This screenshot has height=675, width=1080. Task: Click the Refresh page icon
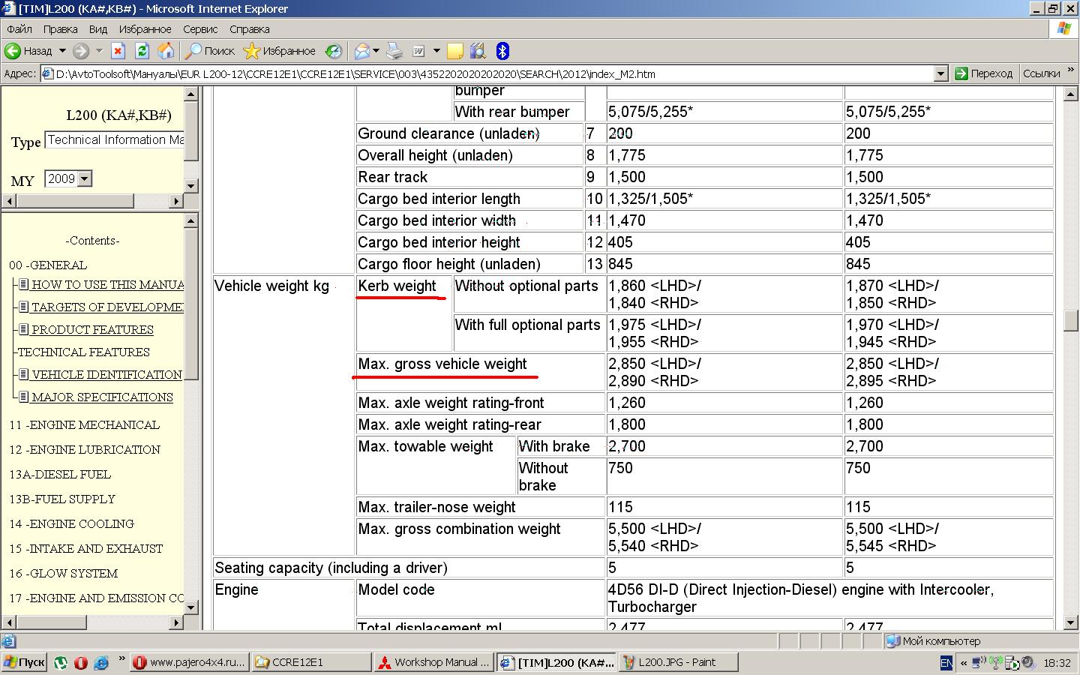[x=142, y=51]
